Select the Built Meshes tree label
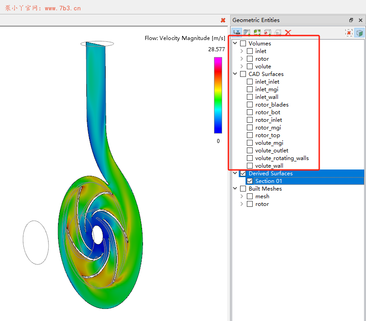366x321 pixels. pyautogui.click(x=265, y=189)
